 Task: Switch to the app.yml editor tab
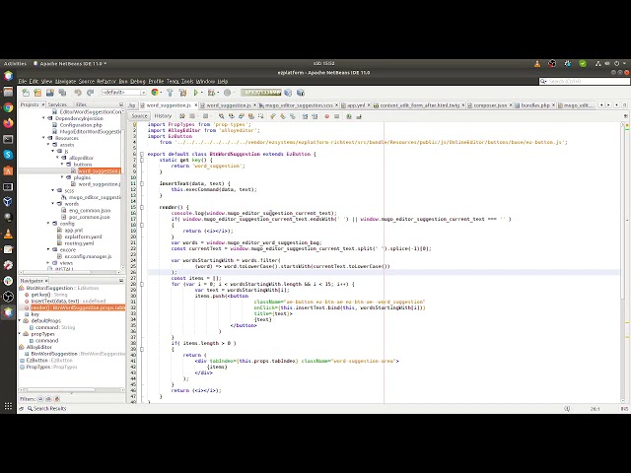click(x=356, y=105)
